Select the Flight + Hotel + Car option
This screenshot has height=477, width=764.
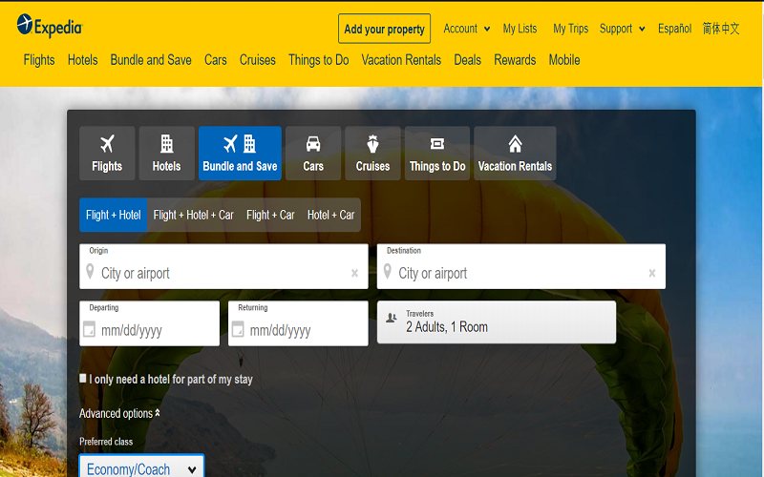pyautogui.click(x=194, y=215)
